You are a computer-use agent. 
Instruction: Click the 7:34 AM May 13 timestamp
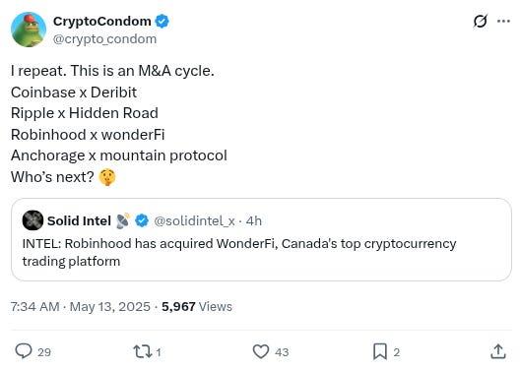[x=80, y=307]
